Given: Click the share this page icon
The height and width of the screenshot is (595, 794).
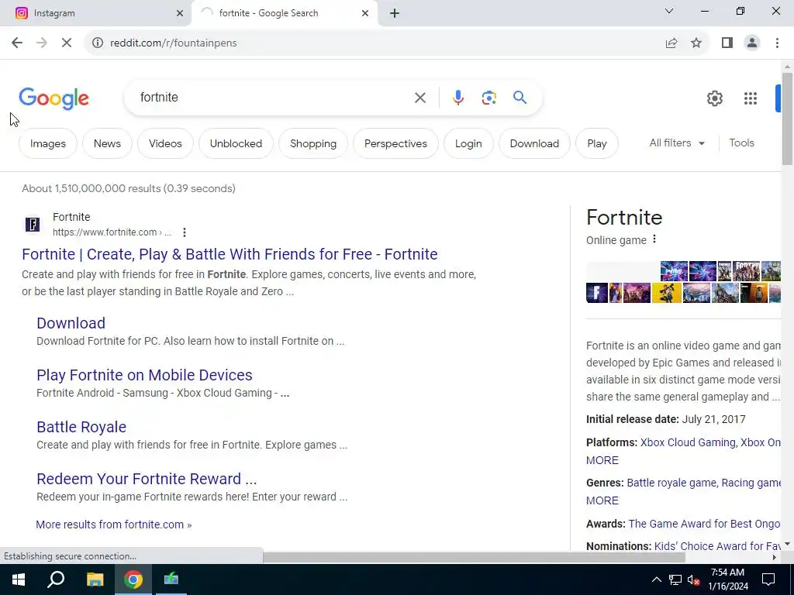Looking at the screenshot, I should click(671, 43).
